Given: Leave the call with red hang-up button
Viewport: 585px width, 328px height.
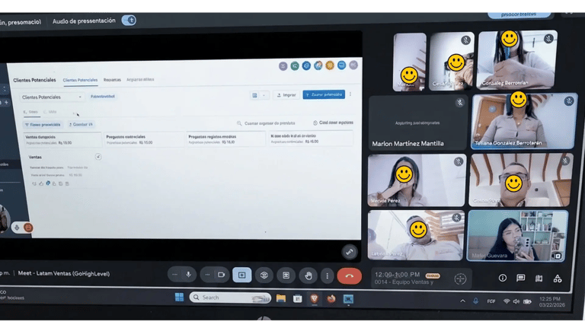Looking at the screenshot, I should click(x=349, y=276).
